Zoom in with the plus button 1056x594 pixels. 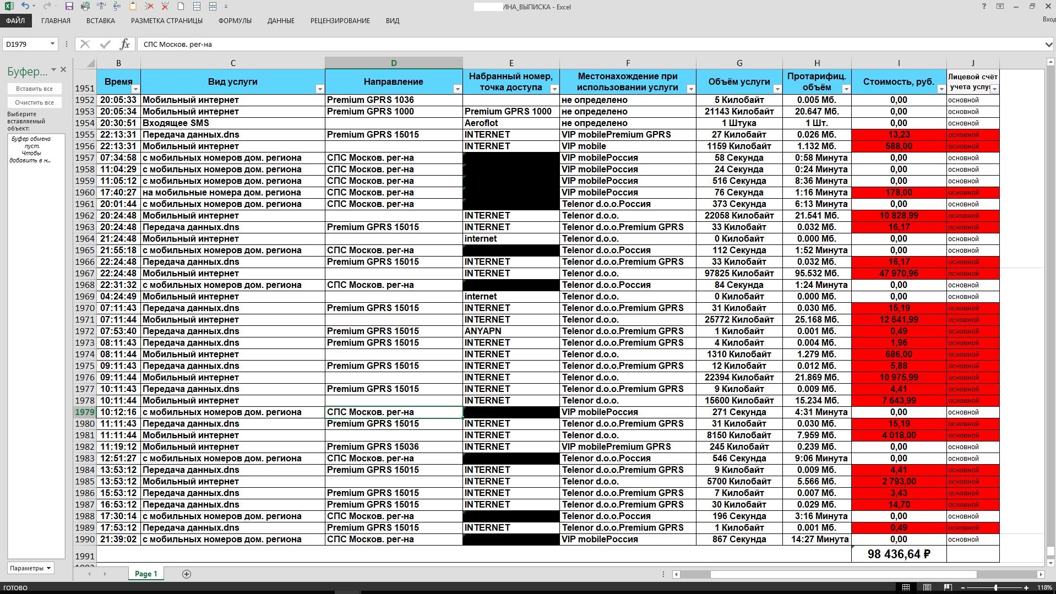[x=1026, y=588]
